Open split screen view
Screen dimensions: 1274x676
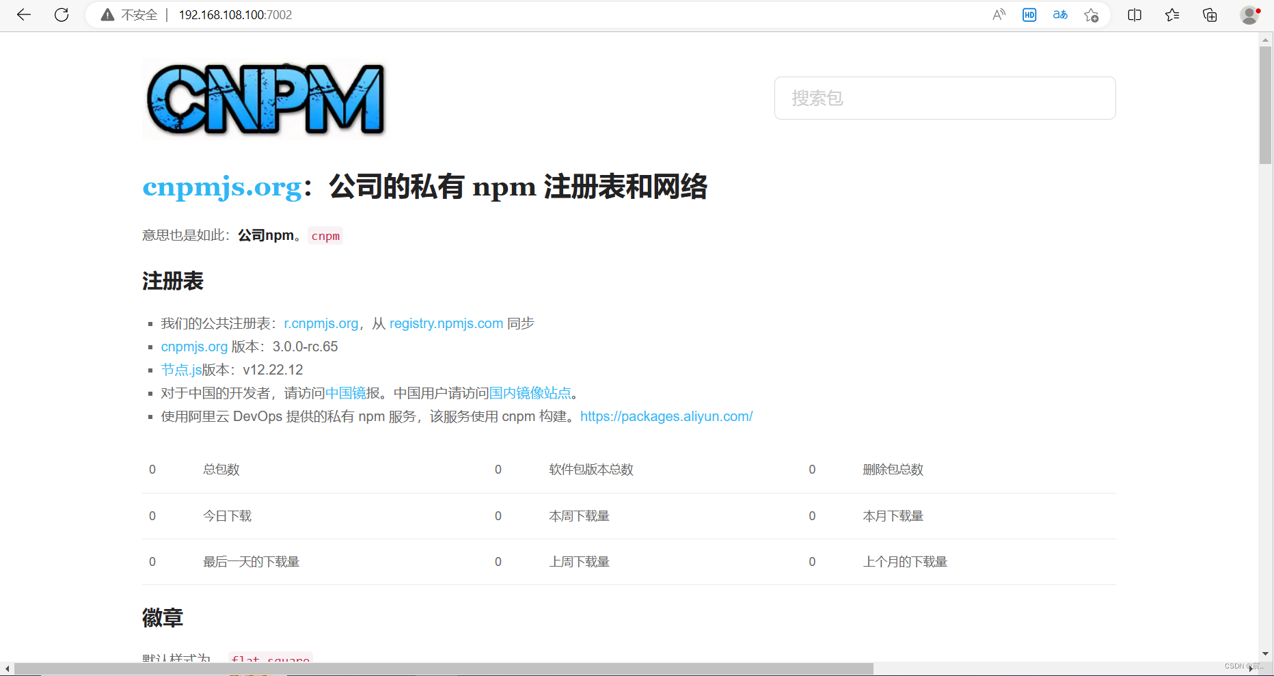click(x=1135, y=14)
